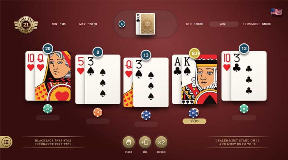The width and height of the screenshot is (288, 160).
Task: Click the King of spades card
Action: pos(199,79)
